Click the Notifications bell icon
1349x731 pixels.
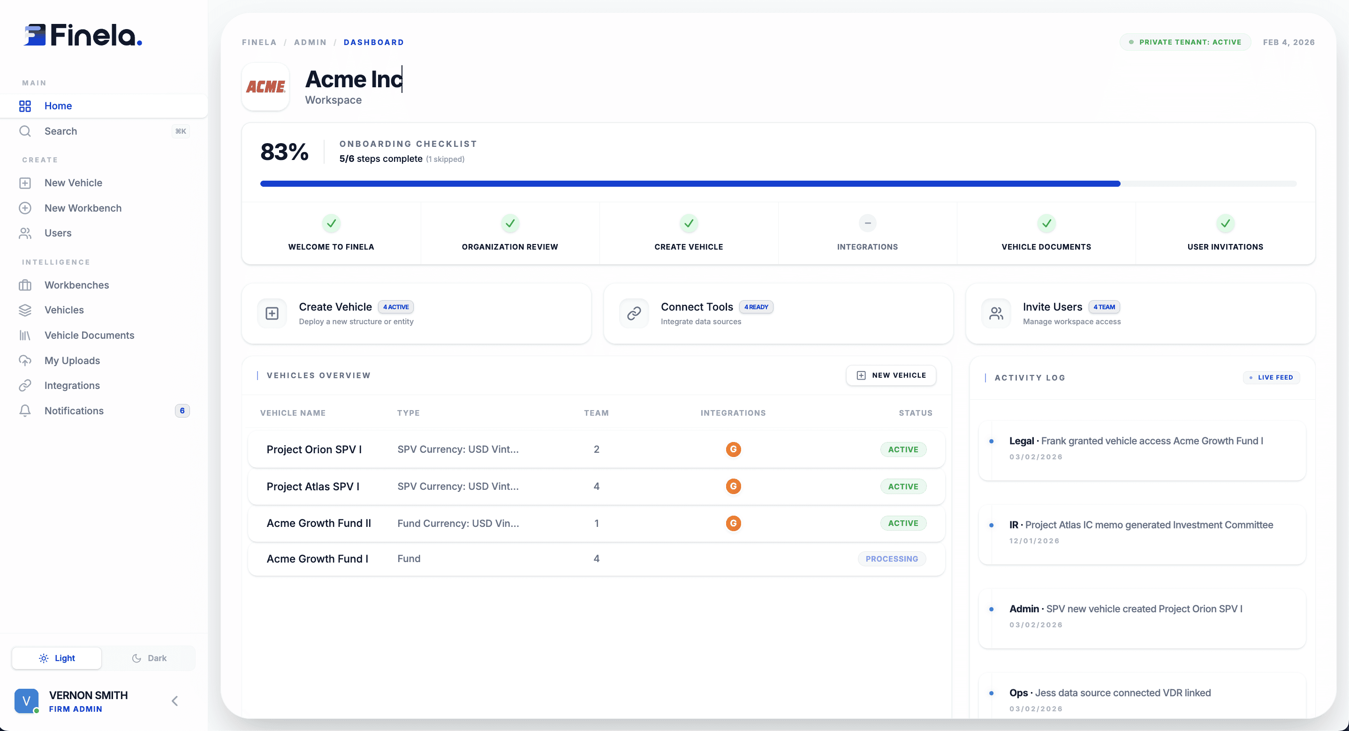[24, 411]
